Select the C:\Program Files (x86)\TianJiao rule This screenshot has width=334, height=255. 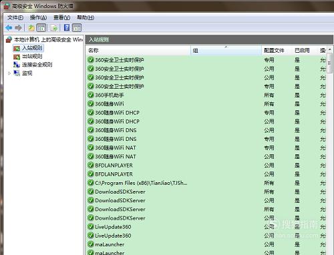pos(206,183)
